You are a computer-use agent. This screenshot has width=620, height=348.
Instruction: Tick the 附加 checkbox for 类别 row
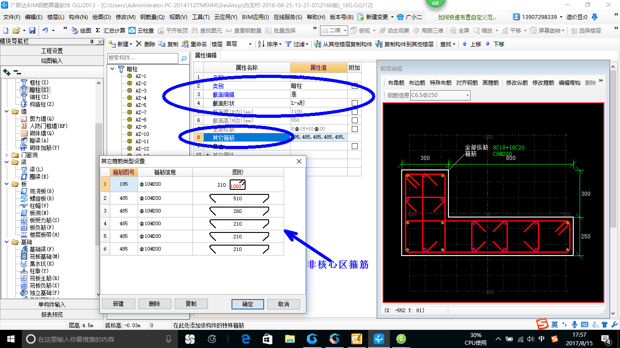[354, 86]
